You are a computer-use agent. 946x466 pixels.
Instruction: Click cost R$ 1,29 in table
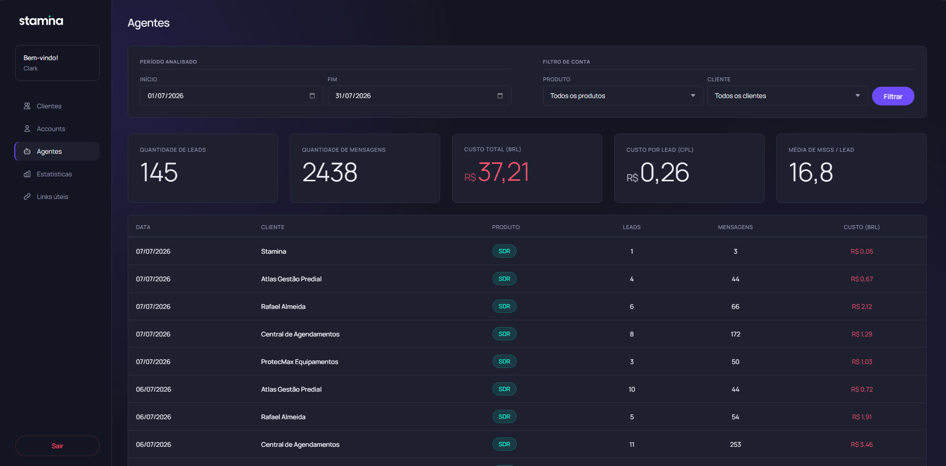point(862,334)
